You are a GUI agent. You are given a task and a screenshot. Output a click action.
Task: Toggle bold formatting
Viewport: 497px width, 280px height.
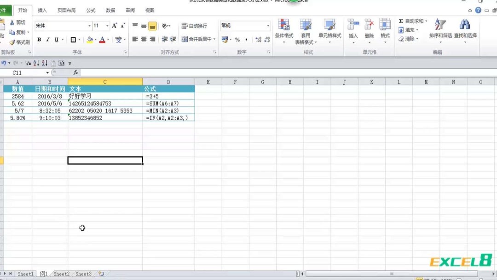pyautogui.click(x=40, y=40)
